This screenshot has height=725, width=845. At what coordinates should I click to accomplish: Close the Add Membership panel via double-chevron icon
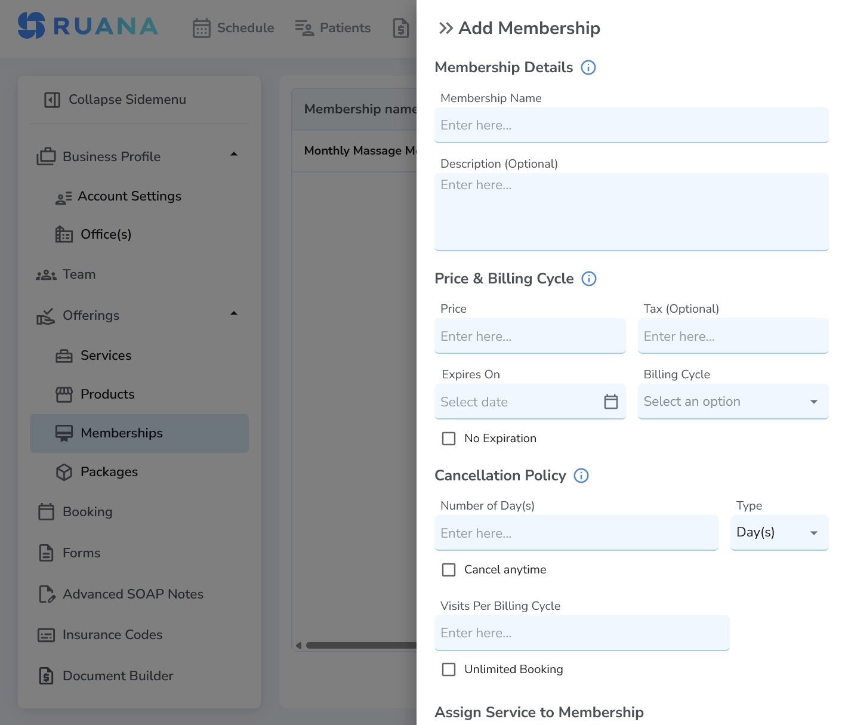(445, 28)
